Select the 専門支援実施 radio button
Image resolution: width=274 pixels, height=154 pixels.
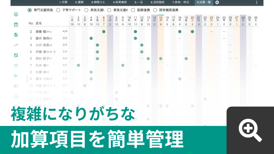pos(30,10)
